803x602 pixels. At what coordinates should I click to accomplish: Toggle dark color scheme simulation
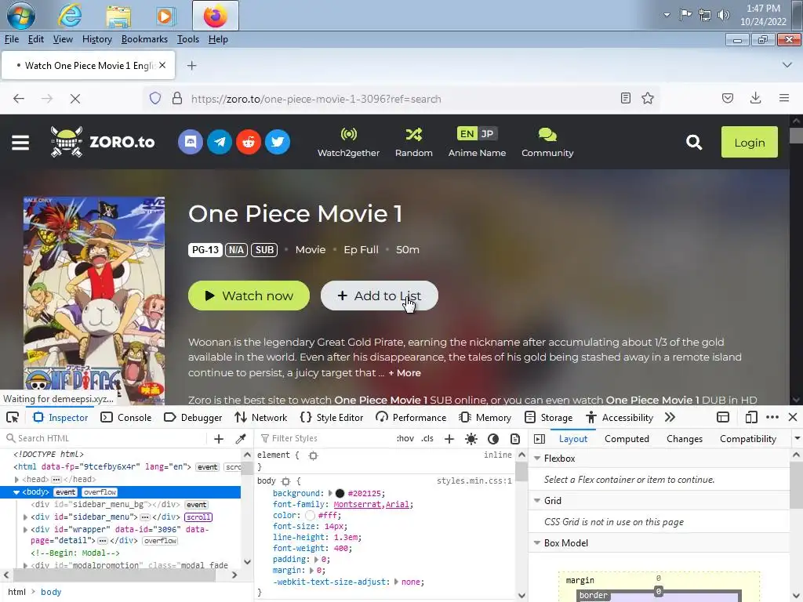493,439
